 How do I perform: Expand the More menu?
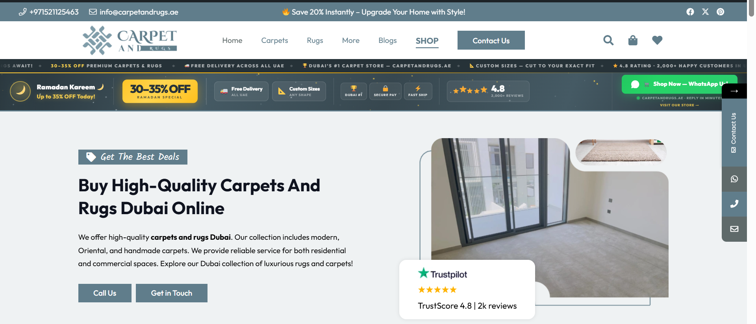coord(350,41)
